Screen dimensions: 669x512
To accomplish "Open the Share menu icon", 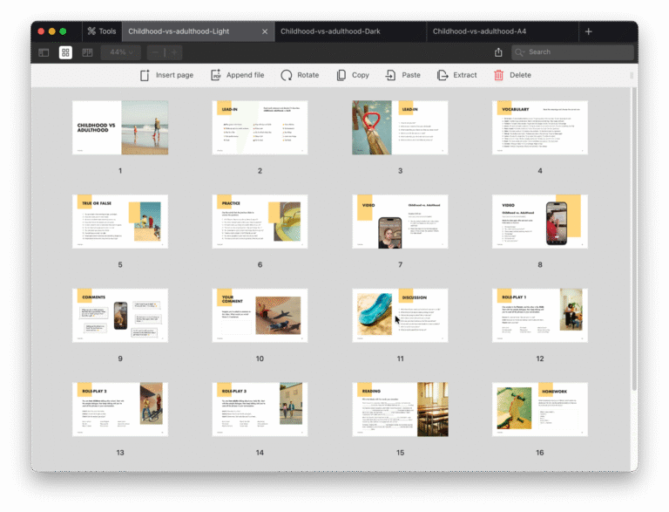I will (498, 52).
